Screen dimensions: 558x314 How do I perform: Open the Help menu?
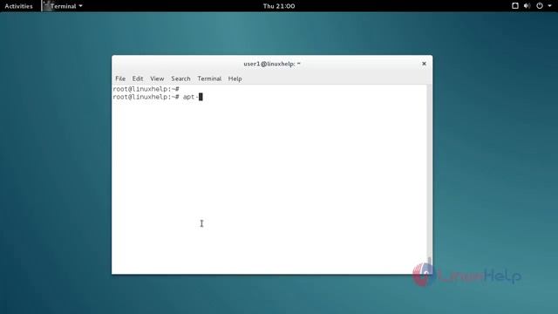[x=235, y=78]
